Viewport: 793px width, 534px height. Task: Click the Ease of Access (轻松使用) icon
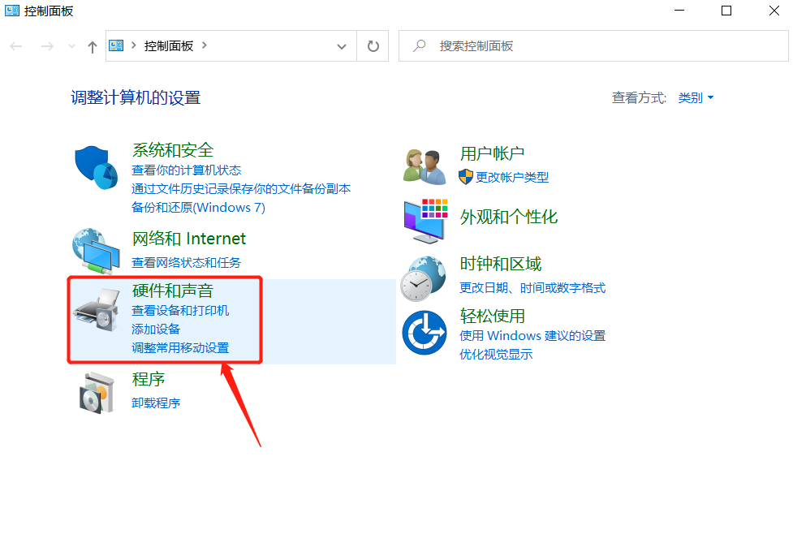coord(425,332)
